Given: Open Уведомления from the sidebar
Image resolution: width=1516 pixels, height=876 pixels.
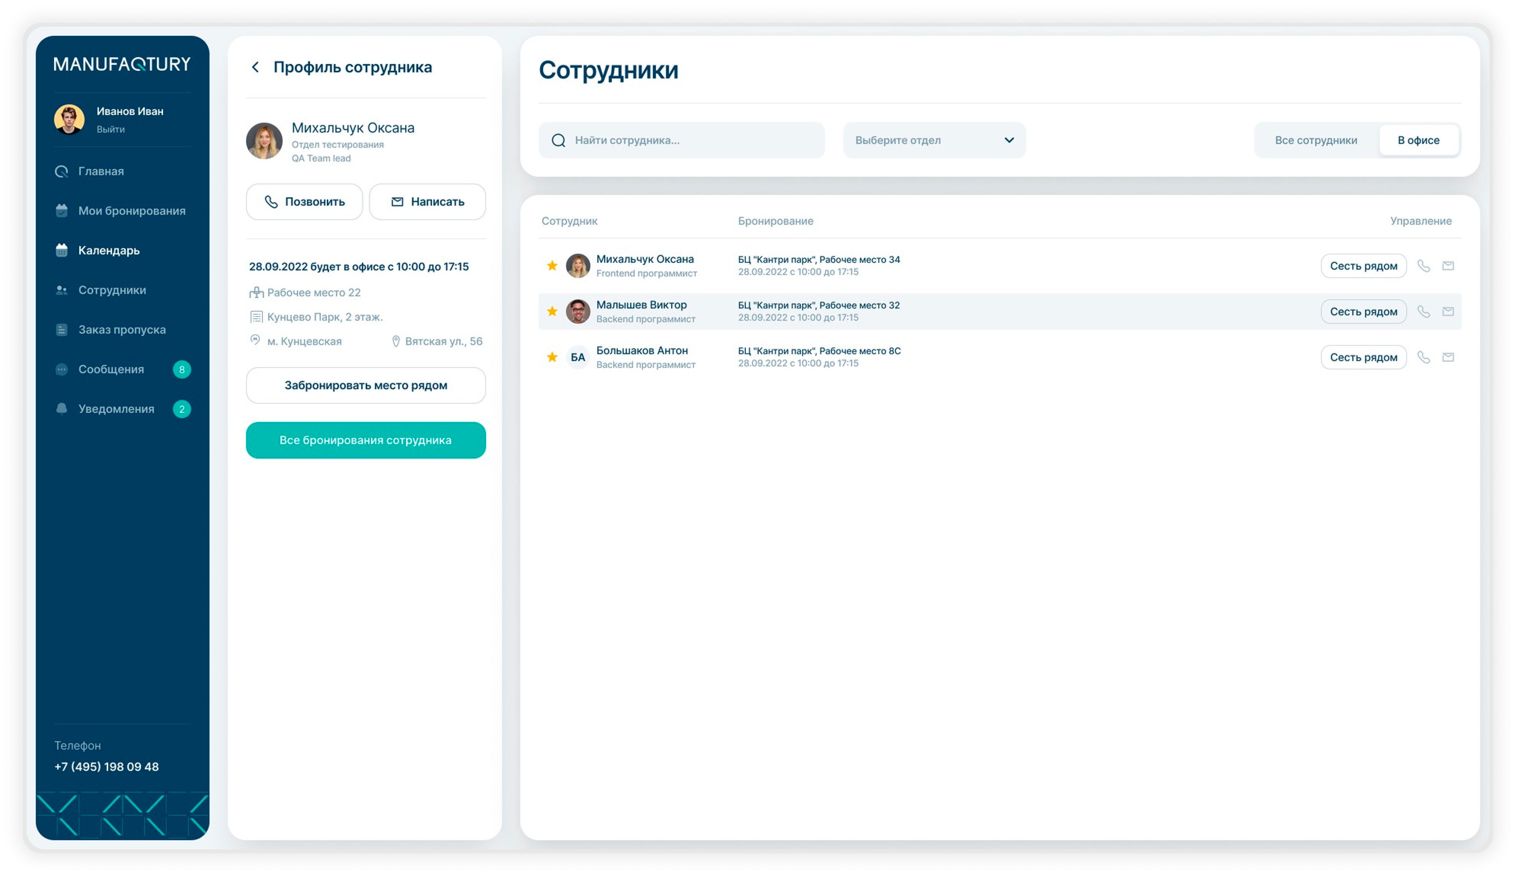Looking at the screenshot, I should click(x=116, y=409).
